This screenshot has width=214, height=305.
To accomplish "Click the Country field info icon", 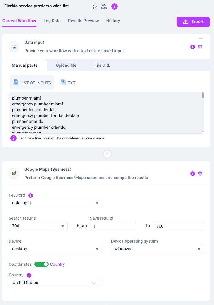I will [29, 275].
